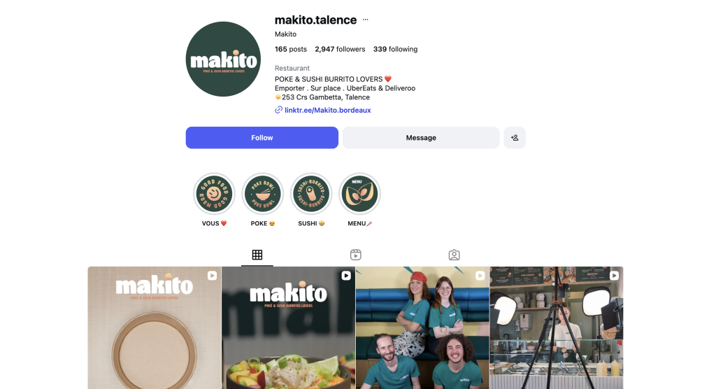Open the poke bowl makito reel
The image size is (716, 389).
click(289, 327)
